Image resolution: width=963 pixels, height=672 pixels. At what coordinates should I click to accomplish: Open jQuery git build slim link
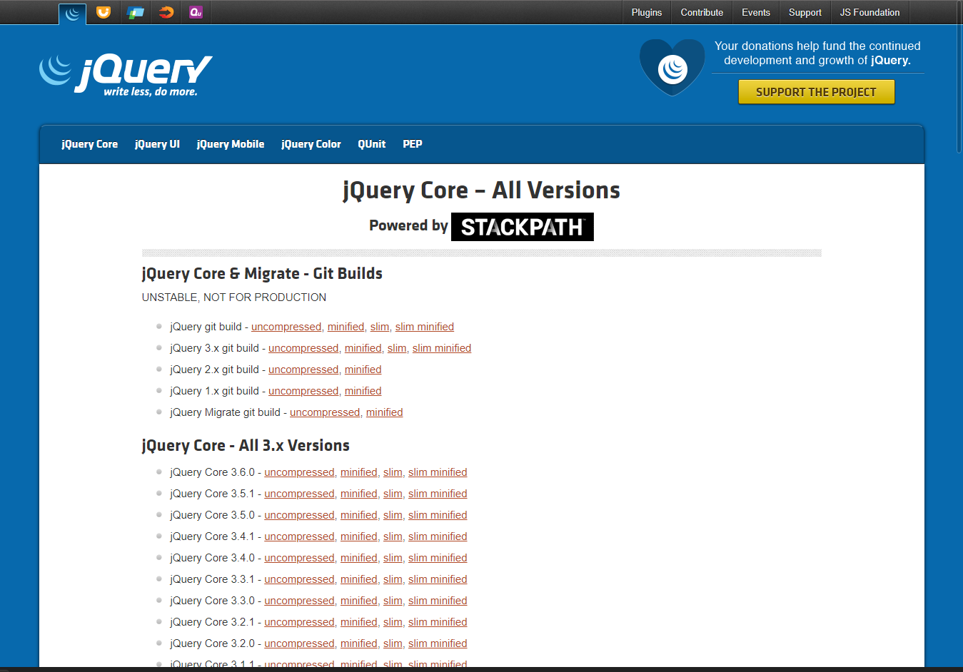[x=379, y=327]
